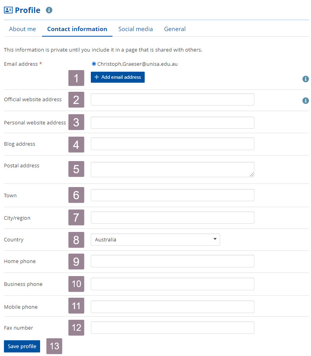Click the 'Blog address' label
This screenshot has width=311, height=356.
click(x=20, y=144)
